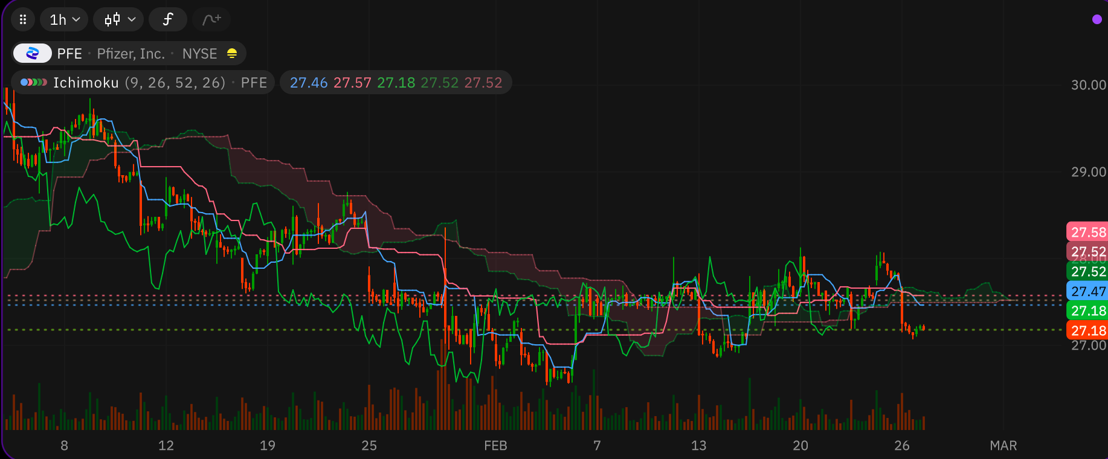The width and height of the screenshot is (1108, 459).
Task: Open the indicators function (ƒ) button
Action: click(167, 20)
